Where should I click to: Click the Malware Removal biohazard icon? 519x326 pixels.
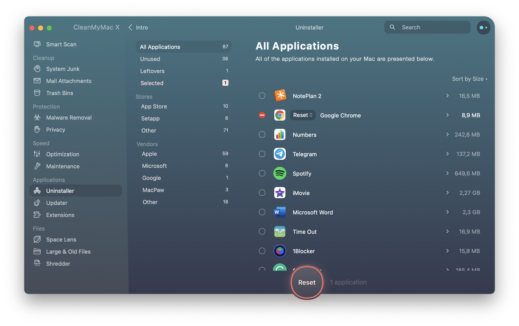tap(37, 118)
